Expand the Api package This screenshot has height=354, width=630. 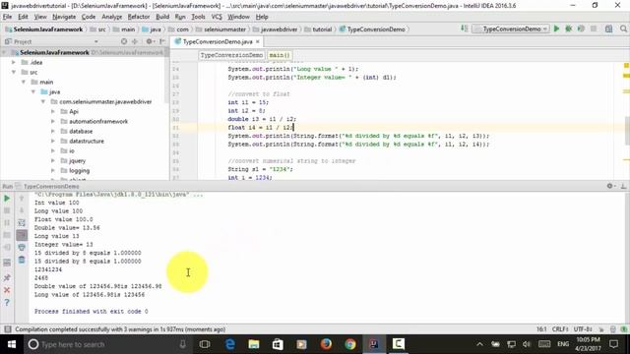[x=52, y=111]
